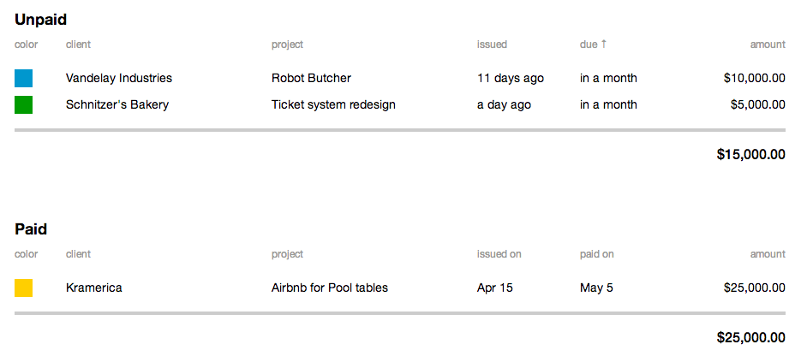Click the green Schnitzer's Bakery color swatch
This screenshot has height=356, width=801.
coord(23,104)
